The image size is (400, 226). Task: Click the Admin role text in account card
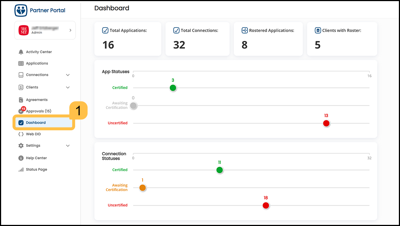pos(37,33)
